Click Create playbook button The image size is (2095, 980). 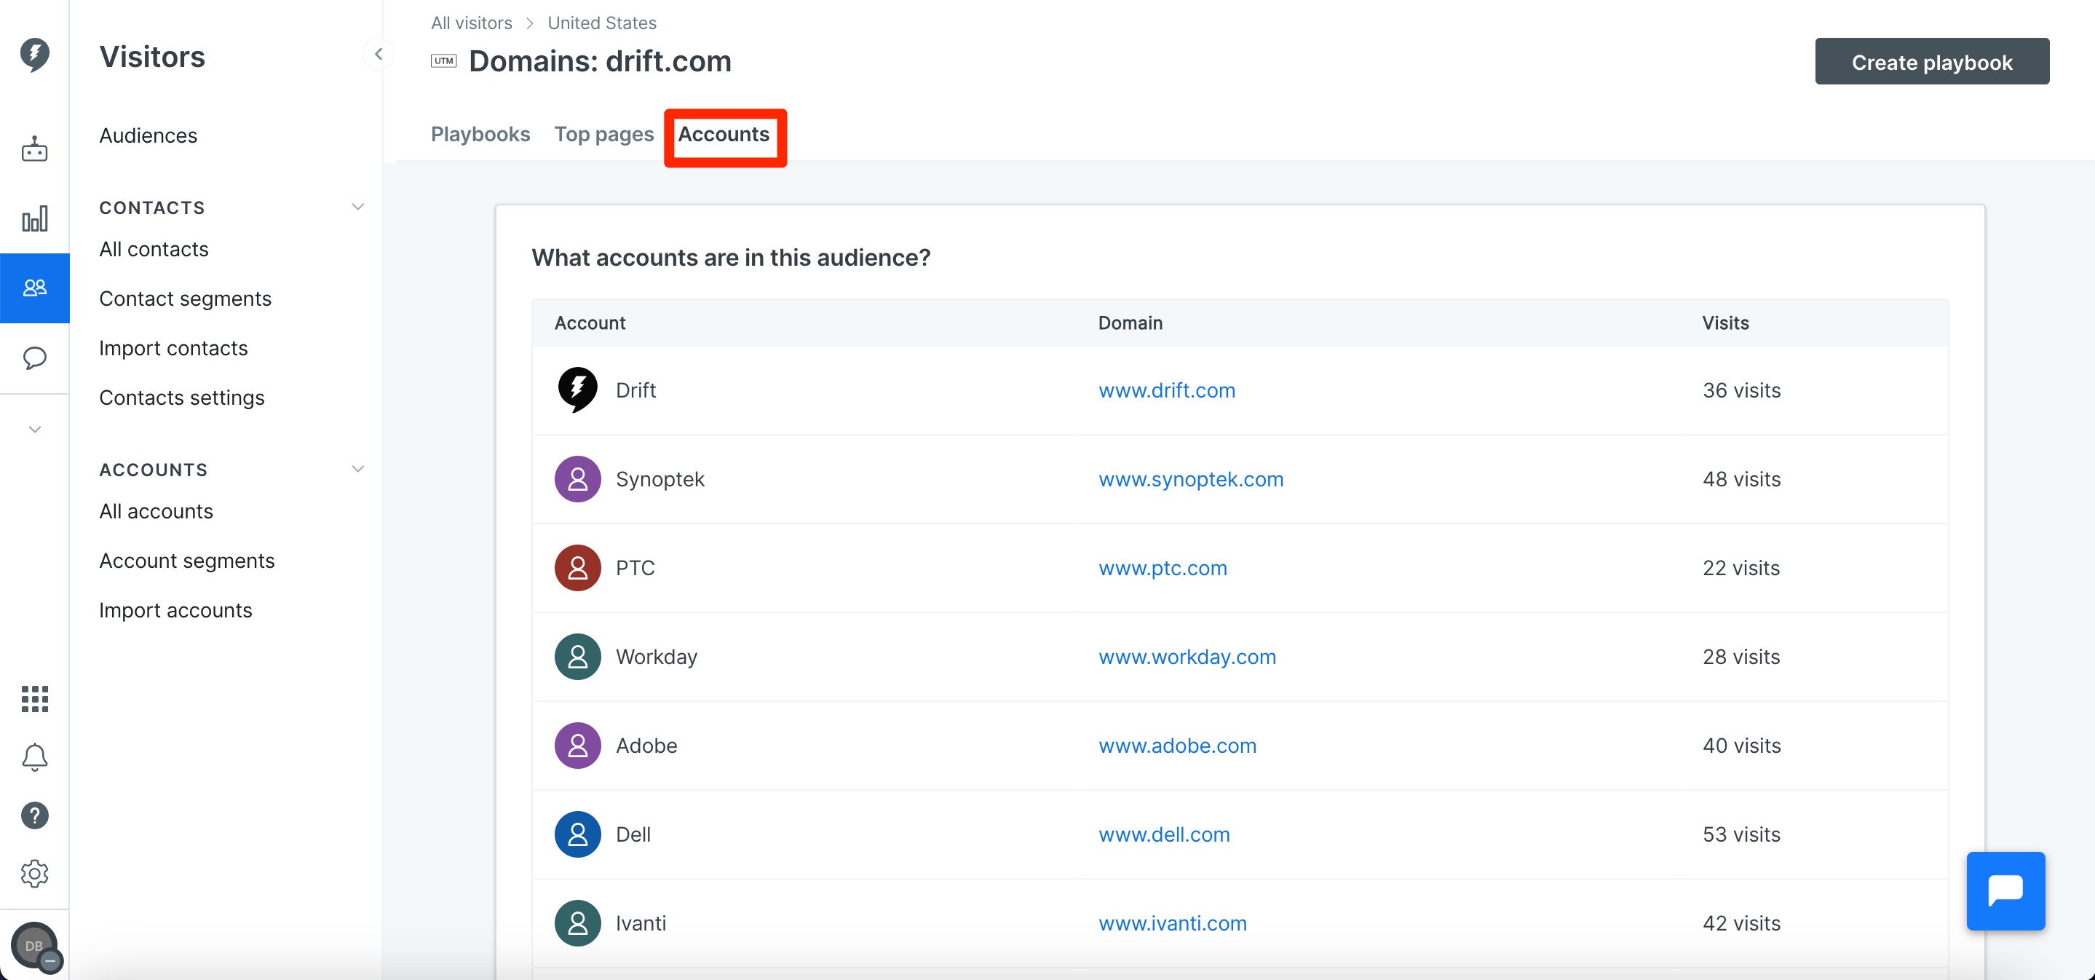click(1931, 61)
